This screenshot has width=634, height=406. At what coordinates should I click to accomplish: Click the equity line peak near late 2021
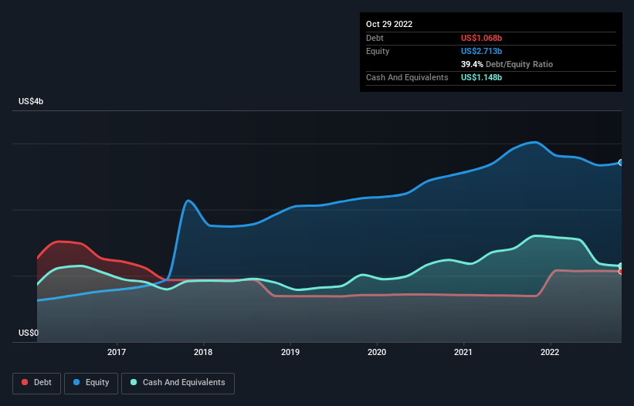(x=535, y=142)
